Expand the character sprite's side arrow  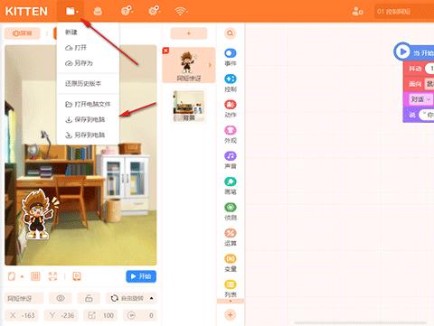[x=210, y=65]
